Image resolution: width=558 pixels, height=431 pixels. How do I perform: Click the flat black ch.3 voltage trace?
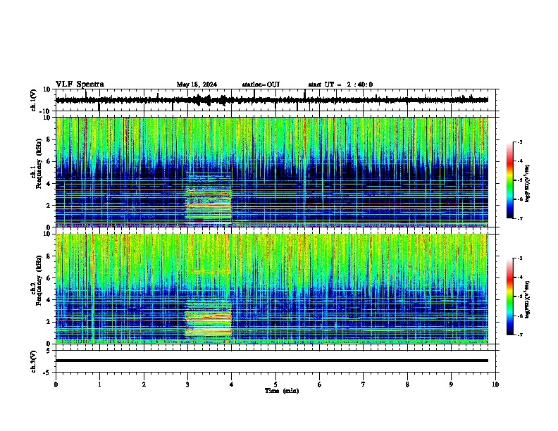click(272, 361)
